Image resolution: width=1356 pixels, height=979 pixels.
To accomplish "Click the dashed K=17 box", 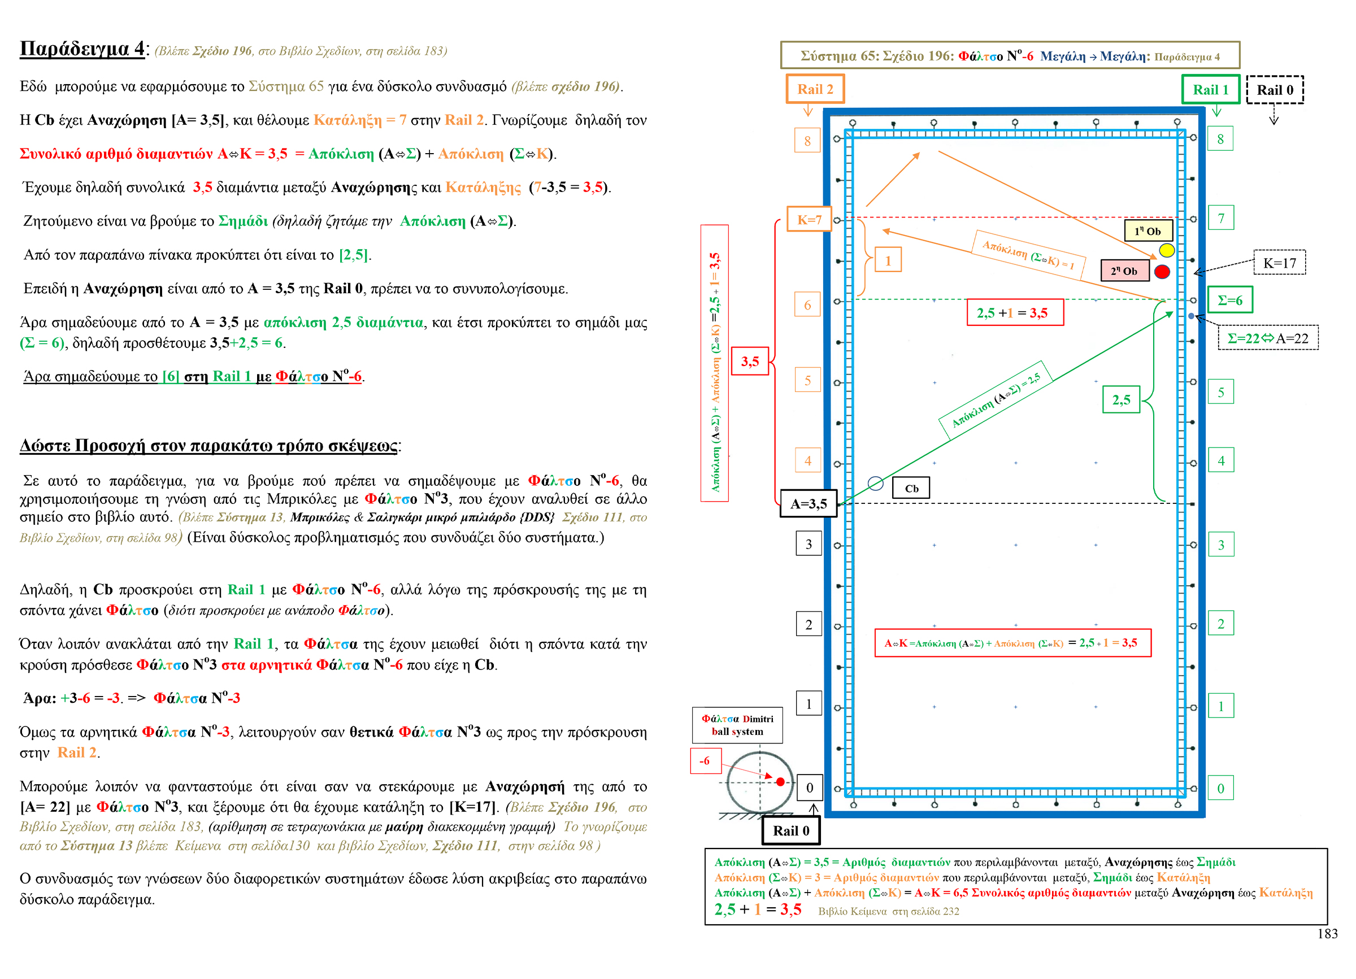I will [1279, 263].
